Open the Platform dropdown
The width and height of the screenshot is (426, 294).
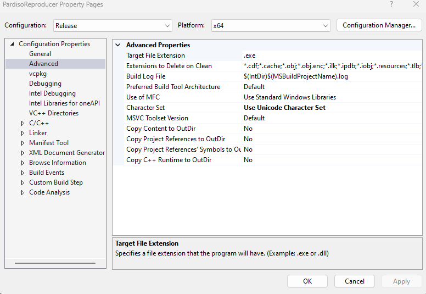[x=270, y=25]
